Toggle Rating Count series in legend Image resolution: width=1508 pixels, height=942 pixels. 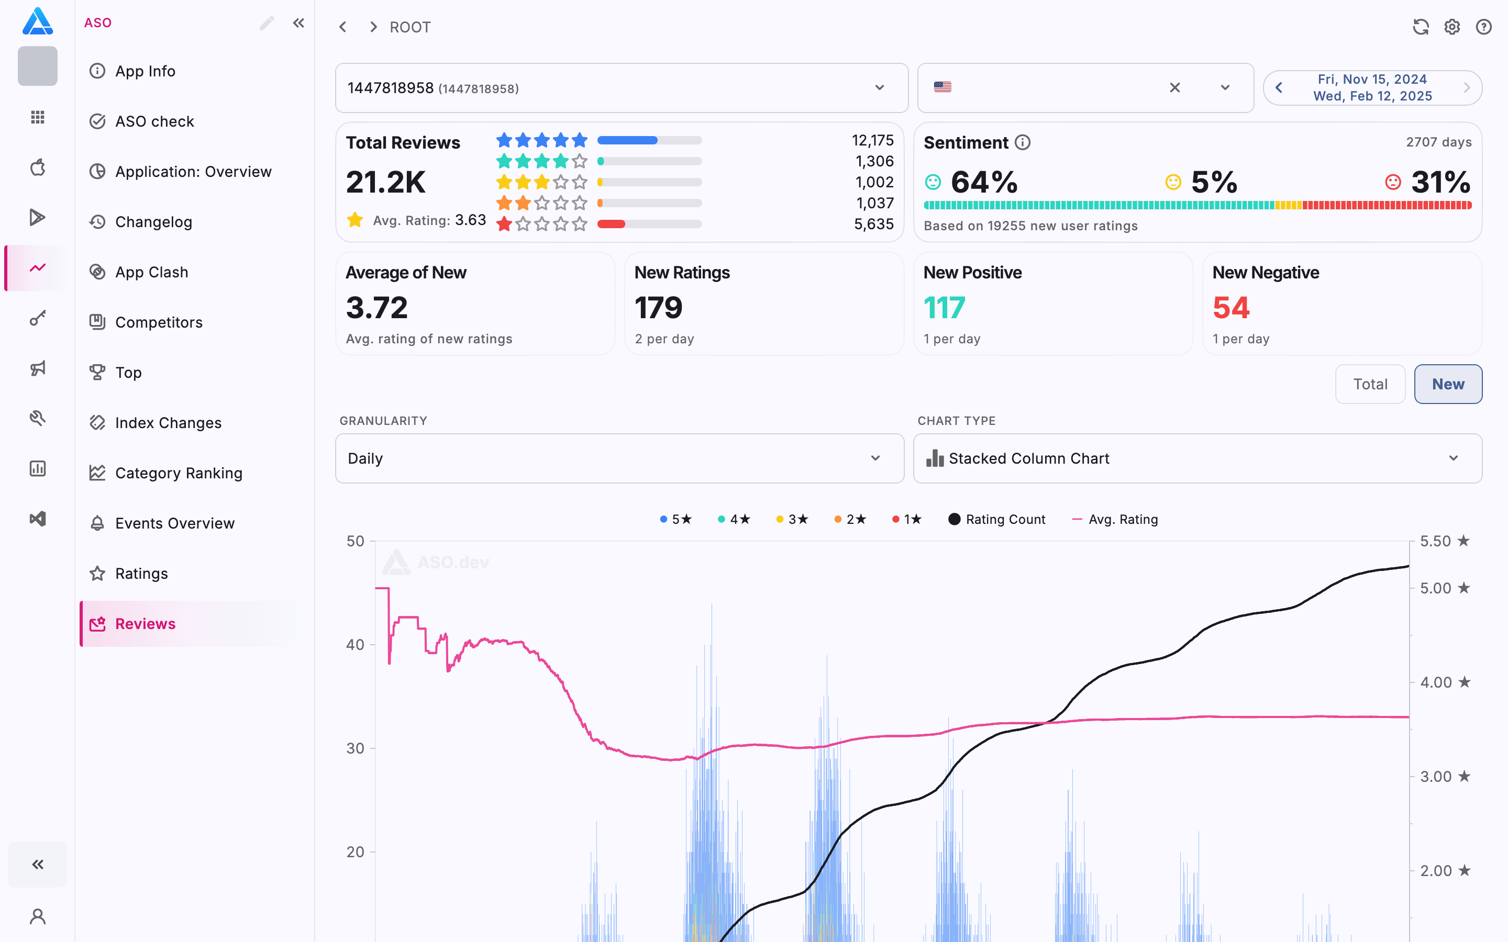tap(996, 520)
